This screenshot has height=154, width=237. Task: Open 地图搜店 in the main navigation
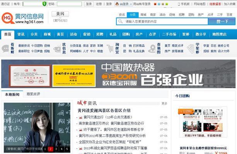pyautogui.click(x=219, y=34)
